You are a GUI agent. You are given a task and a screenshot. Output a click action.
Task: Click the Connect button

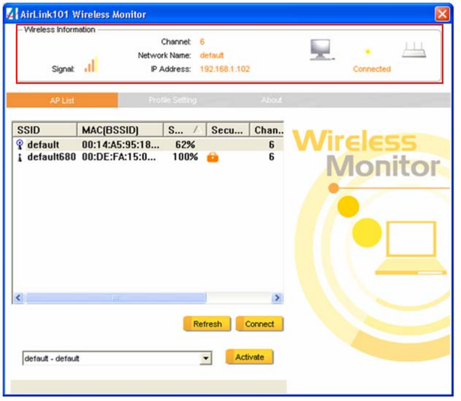pyautogui.click(x=259, y=324)
